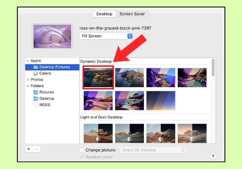This screenshot has width=242, height=169.
Task: Expand the Photos section chevron
Action: point(28,80)
